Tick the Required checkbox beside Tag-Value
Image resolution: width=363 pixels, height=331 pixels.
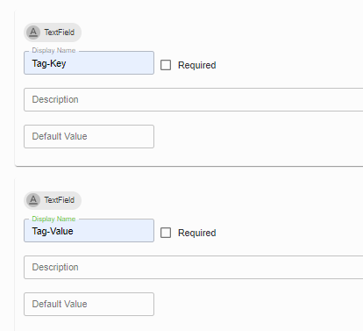coord(166,233)
